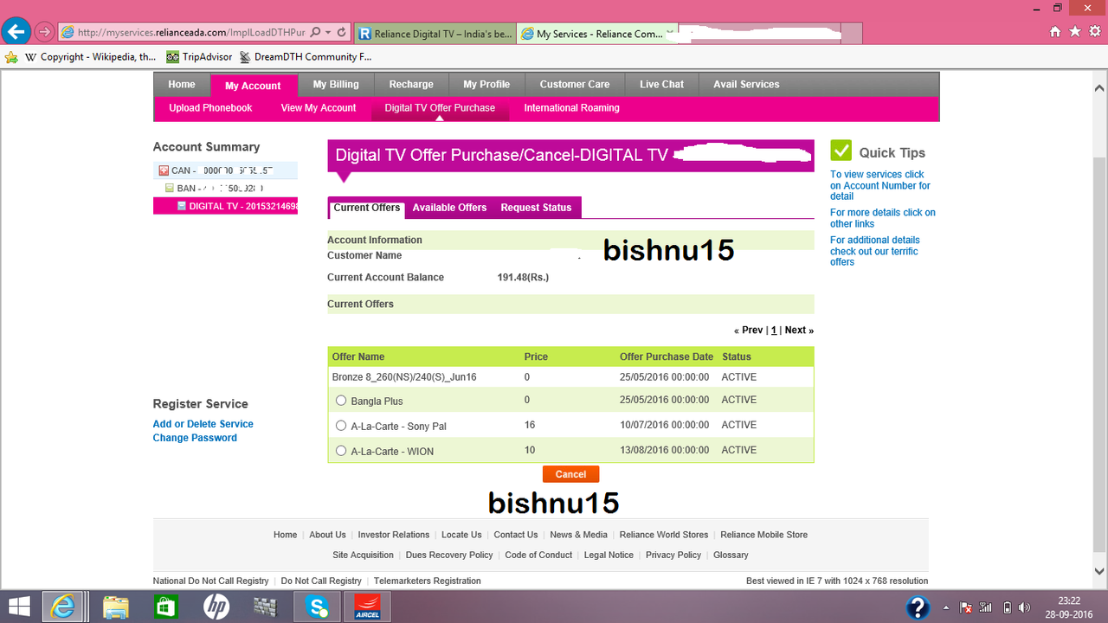Click the browser Back arrow button

pyautogui.click(x=15, y=32)
